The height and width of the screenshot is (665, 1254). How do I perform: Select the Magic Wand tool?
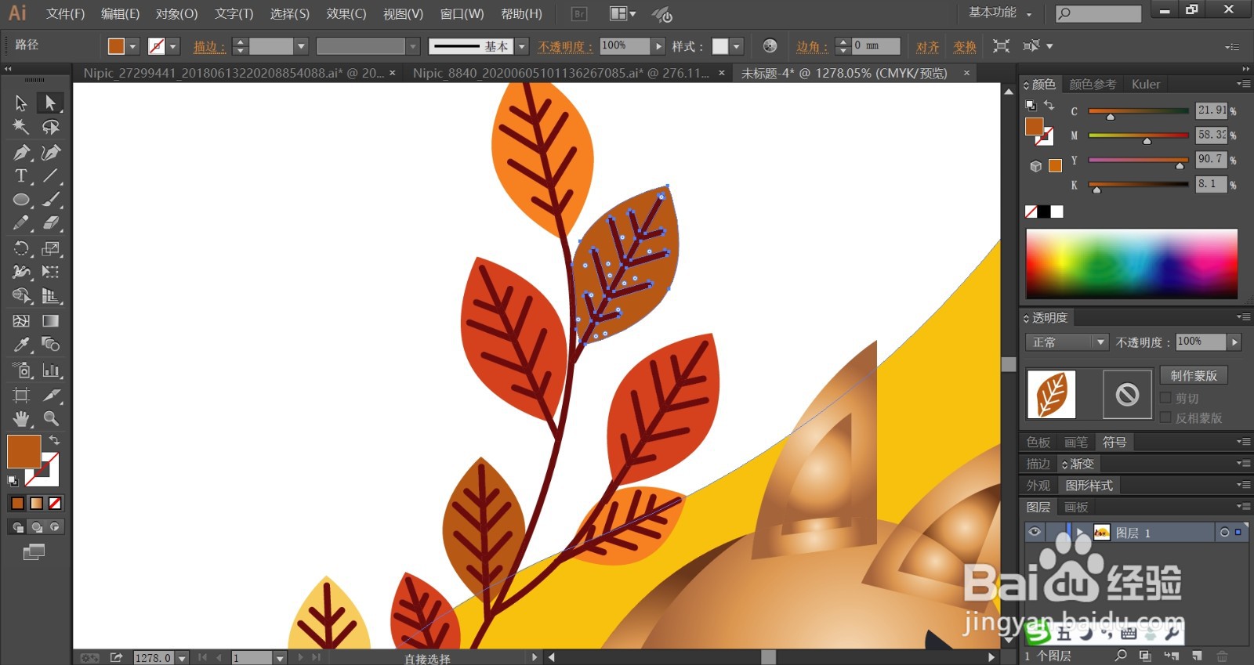(x=21, y=127)
